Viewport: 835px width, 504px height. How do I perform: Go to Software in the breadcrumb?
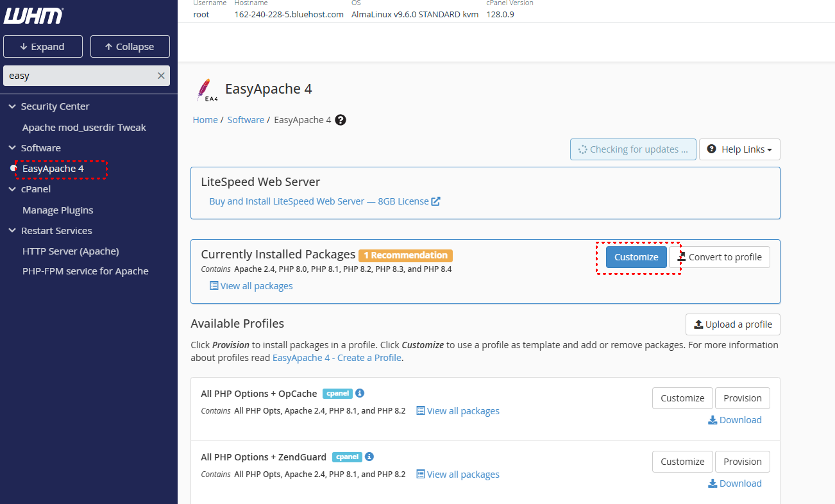click(x=246, y=120)
